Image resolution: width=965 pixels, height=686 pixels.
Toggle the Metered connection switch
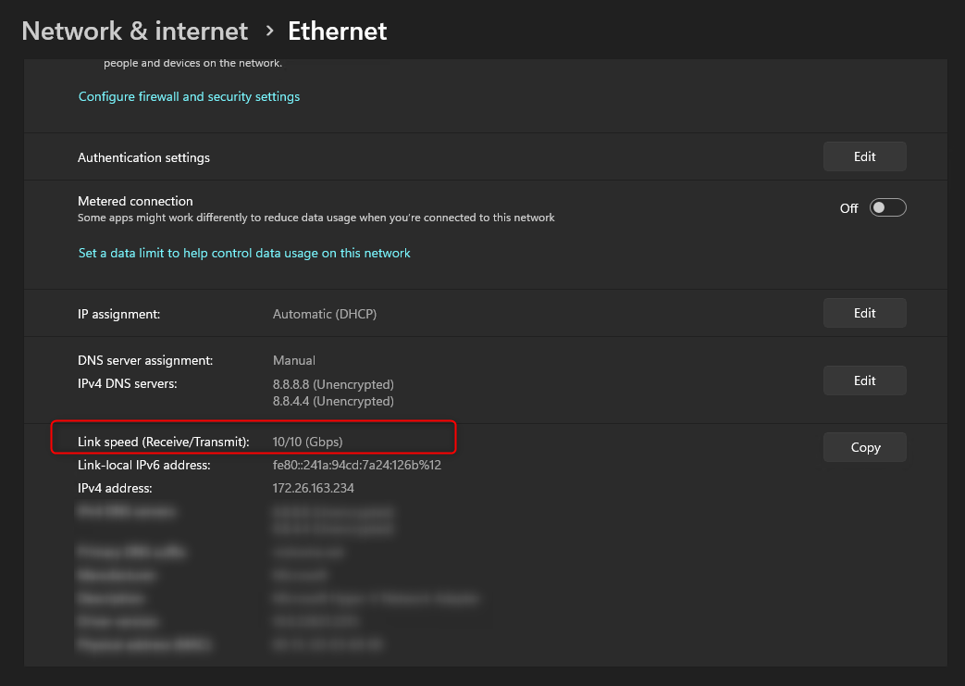pyautogui.click(x=887, y=207)
